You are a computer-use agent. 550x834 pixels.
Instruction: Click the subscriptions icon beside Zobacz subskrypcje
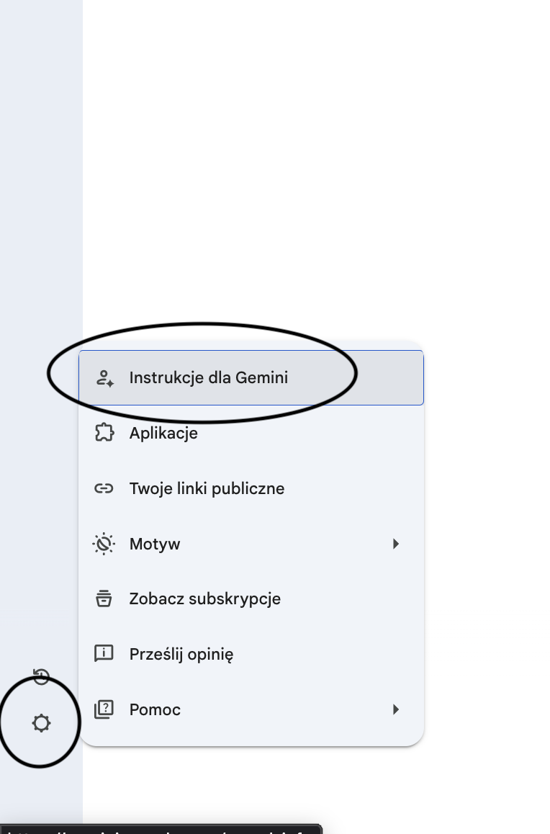coord(104,598)
